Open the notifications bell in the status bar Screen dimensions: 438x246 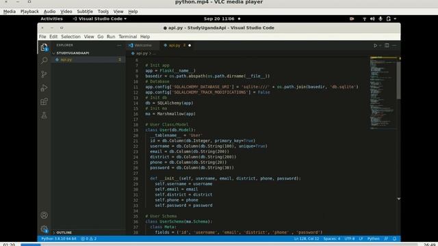[395, 238]
